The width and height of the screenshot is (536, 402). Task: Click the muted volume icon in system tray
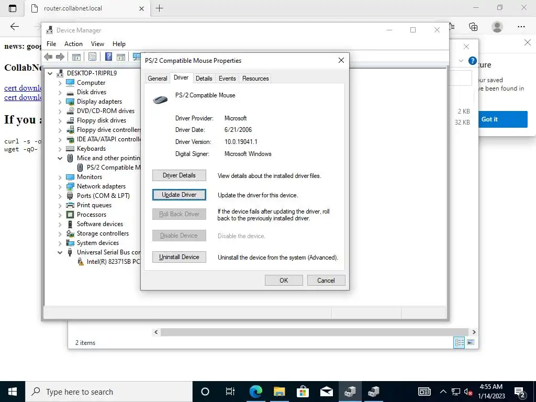click(x=468, y=392)
